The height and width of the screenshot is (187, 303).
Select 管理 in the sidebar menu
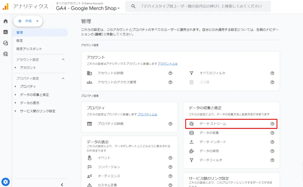pos(40,32)
